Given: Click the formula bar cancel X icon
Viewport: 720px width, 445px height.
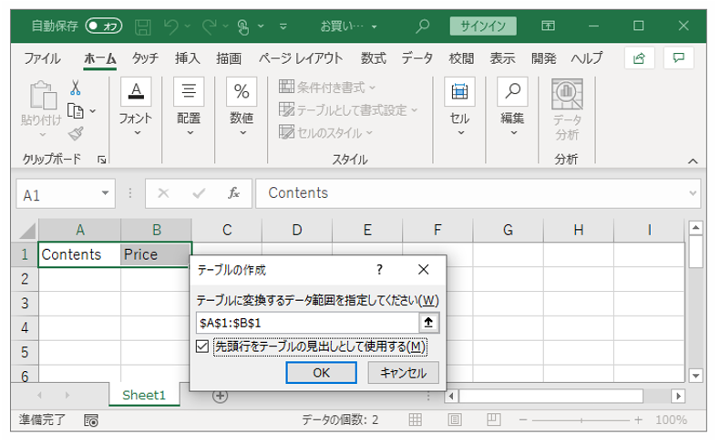Looking at the screenshot, I should (x=163, y=193).
